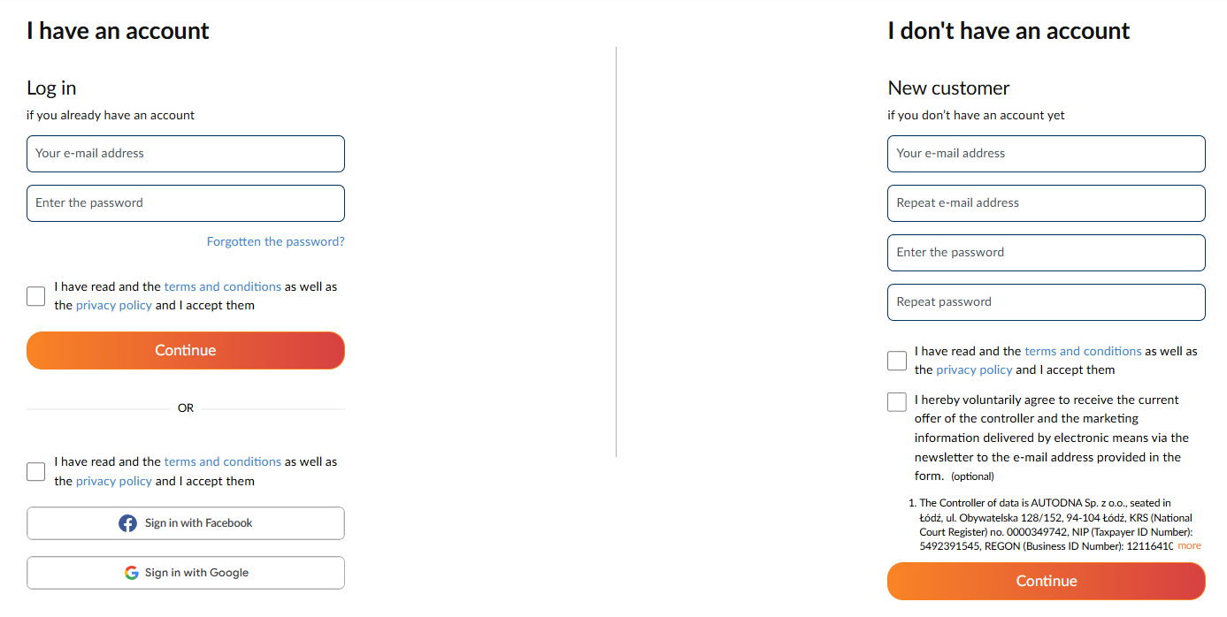Click the new customer Continue button
The height and width of the screenshot is (617, 1227).
[1047, 581]
